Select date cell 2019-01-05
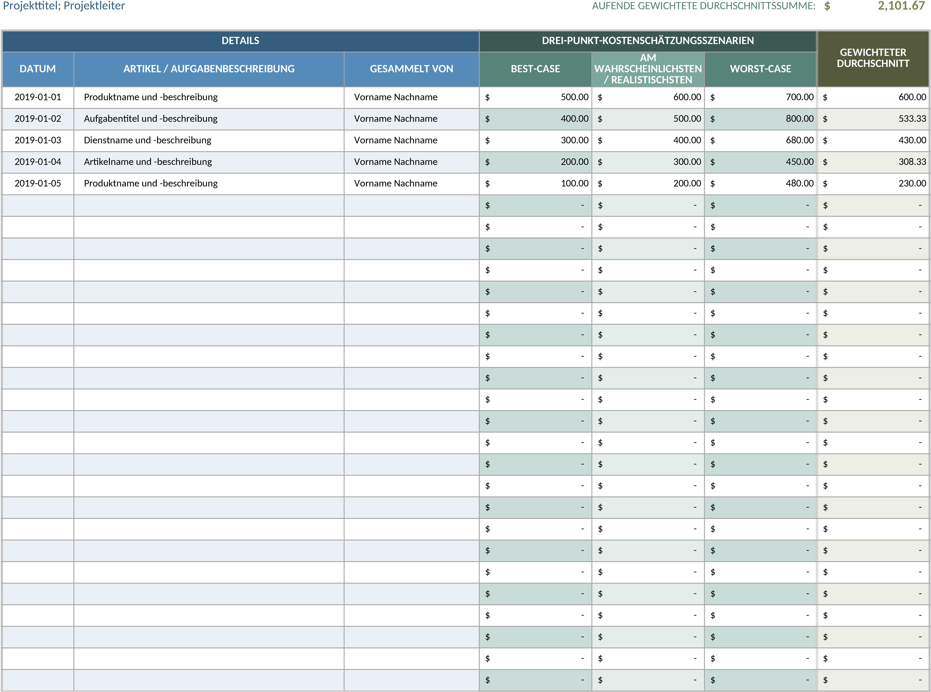This screenshot has height=692, width=931. tap(38, 183)
